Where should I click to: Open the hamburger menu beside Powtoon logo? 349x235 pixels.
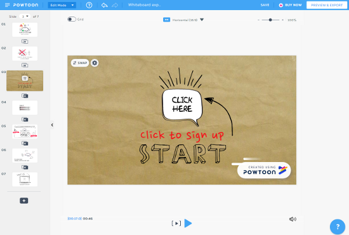[8, 5]
